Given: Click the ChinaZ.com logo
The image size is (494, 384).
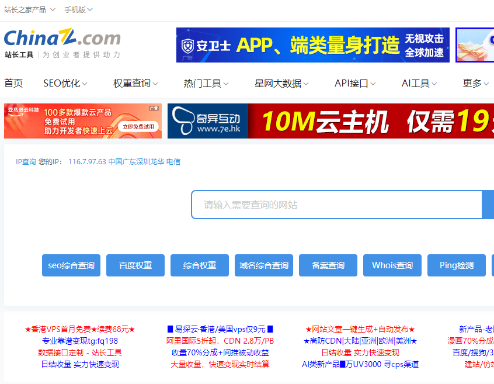Looking at the screenshot, I should point(62,37).
